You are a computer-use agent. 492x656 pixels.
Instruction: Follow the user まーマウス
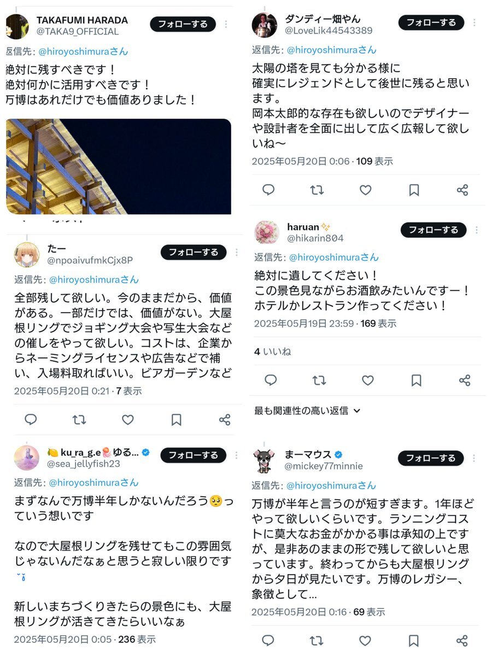(x=431, y=458)
